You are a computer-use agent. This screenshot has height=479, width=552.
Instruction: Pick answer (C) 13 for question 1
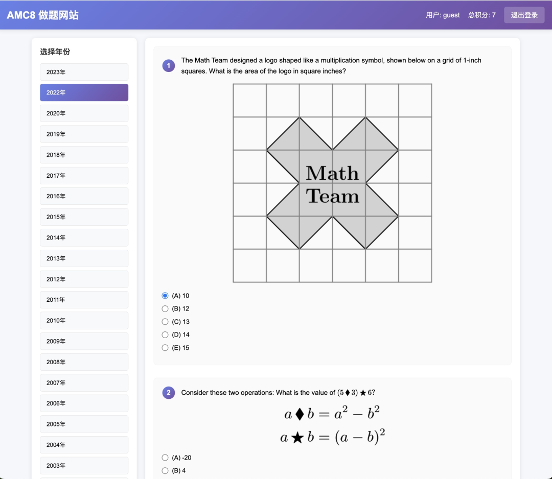165,322
